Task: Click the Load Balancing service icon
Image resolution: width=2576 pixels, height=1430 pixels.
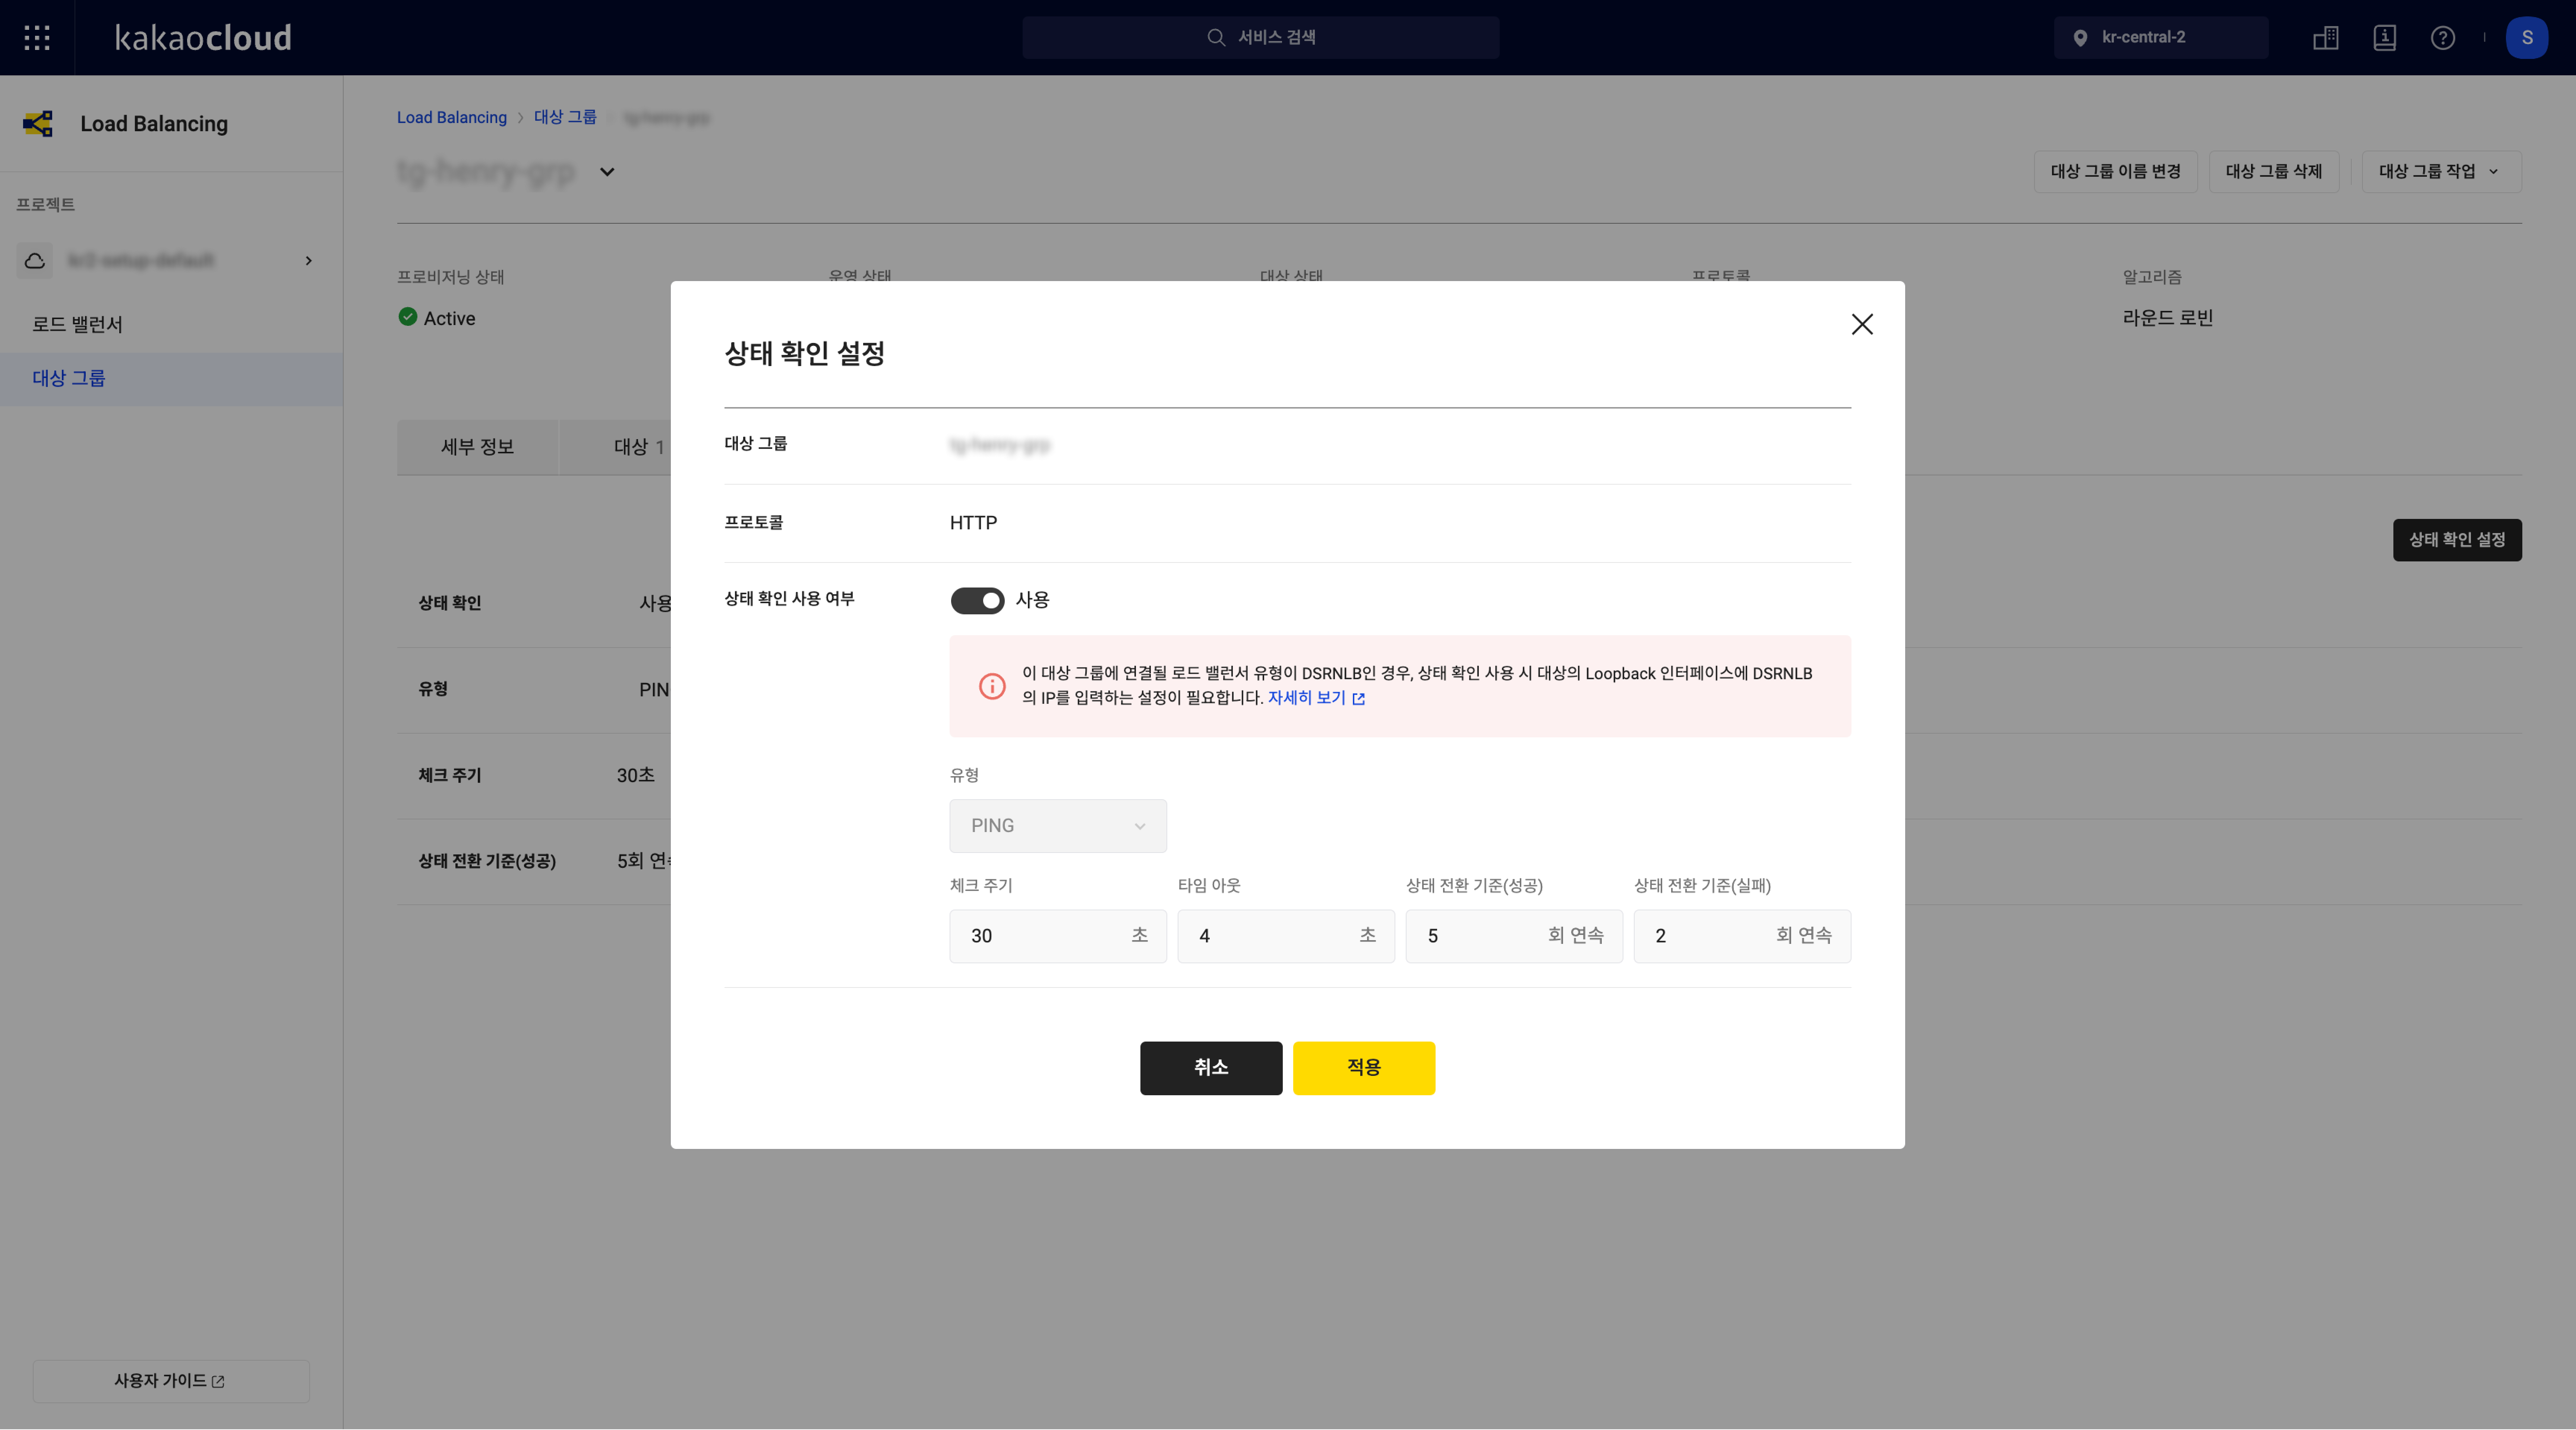Action: coord(38,124)
